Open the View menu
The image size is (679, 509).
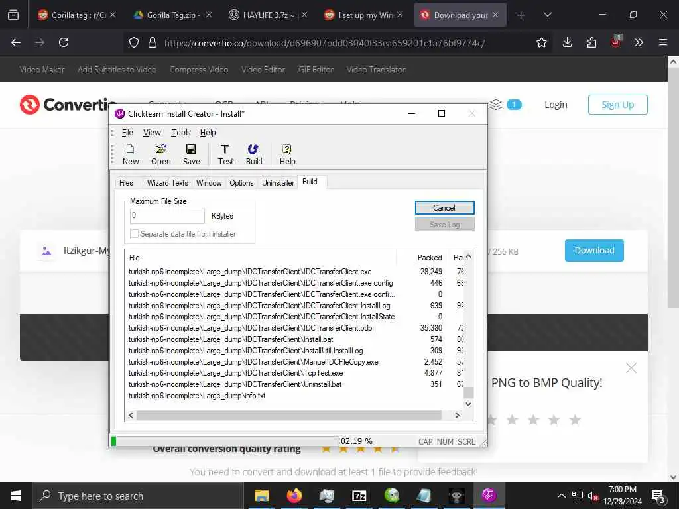pos(152,133)
